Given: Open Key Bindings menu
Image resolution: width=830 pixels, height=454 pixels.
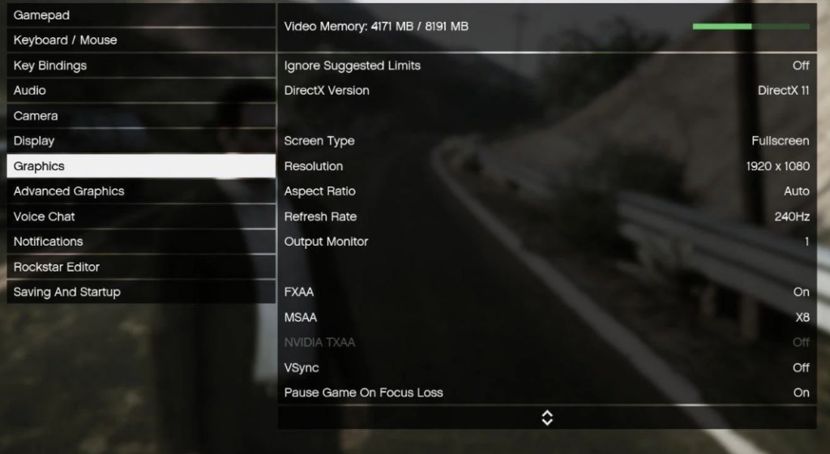Looking at the screenshot, I should pyautogui.click(x=141, y=66).
